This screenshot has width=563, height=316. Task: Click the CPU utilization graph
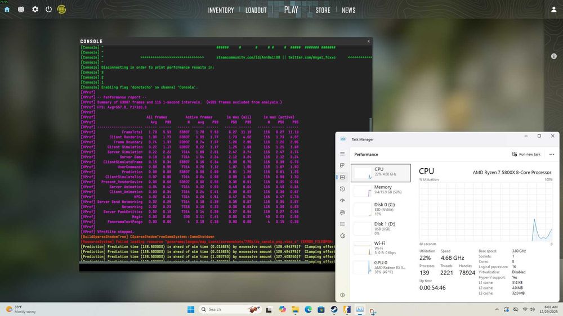point(486,211)
